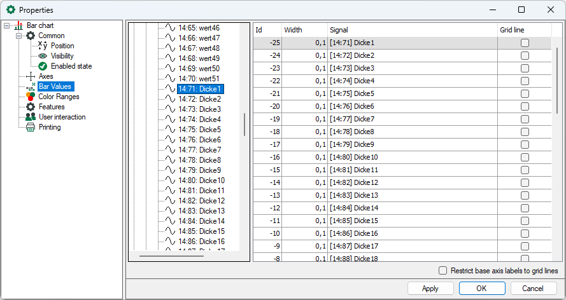This screenshot has height=300, width=566.
Task: Enable Grid line checkbox for Dicke2 row
Action: tap(525, 55)
